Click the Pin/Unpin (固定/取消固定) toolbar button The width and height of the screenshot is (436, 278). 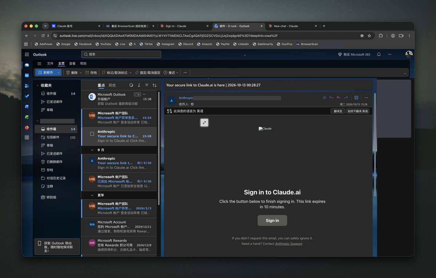pos(148,73)
